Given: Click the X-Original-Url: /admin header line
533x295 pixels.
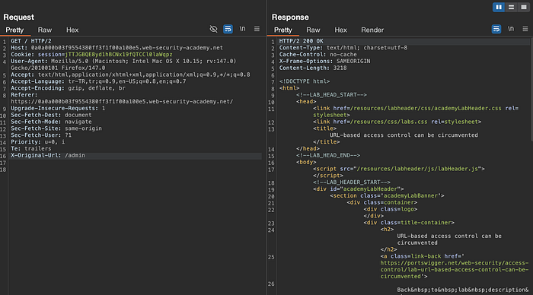Looking at the screenshot, I should [x=48, y=155].
